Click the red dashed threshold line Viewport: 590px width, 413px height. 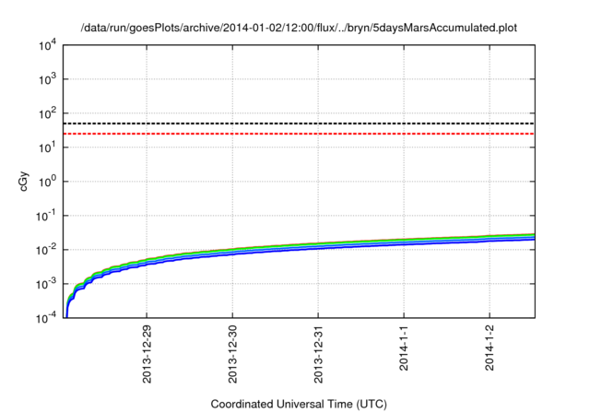[299, 134]
